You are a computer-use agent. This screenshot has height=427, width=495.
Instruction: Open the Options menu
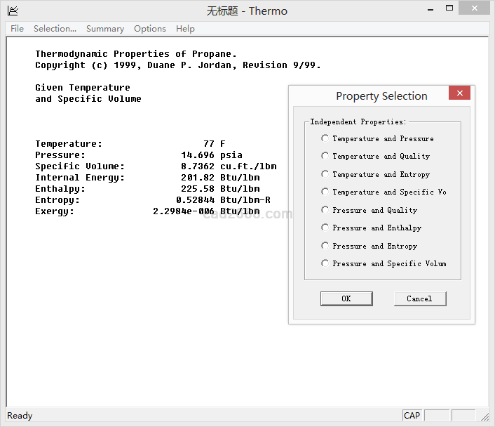(x=150, y=29)
